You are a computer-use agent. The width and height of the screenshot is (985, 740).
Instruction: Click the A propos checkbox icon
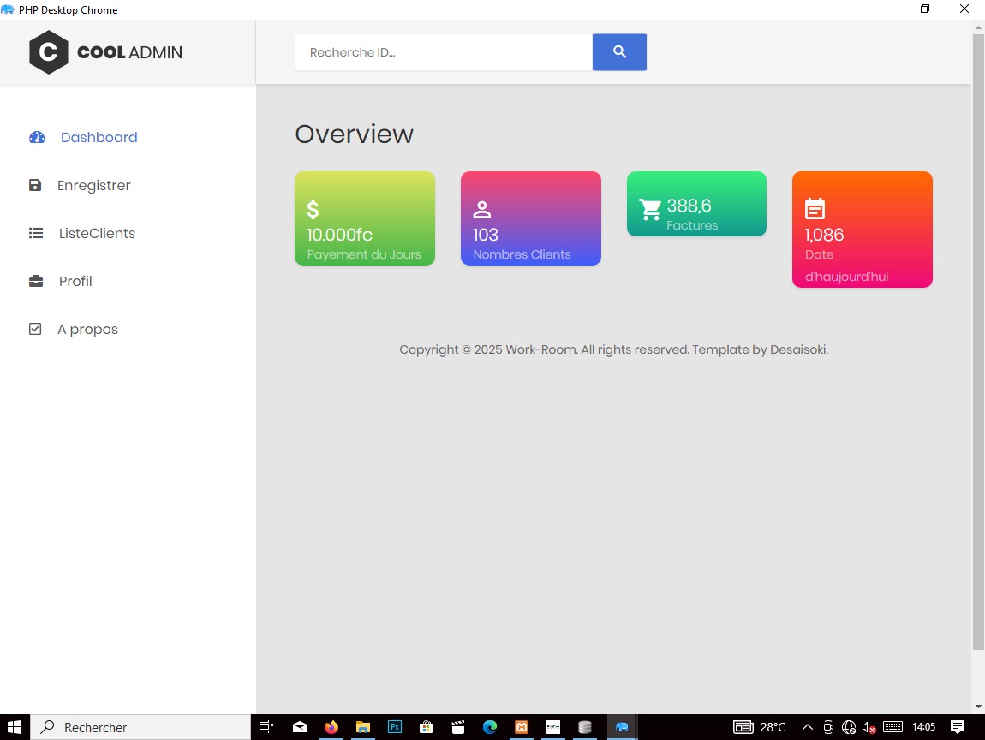pyautogui.click(x=35, y=329)
